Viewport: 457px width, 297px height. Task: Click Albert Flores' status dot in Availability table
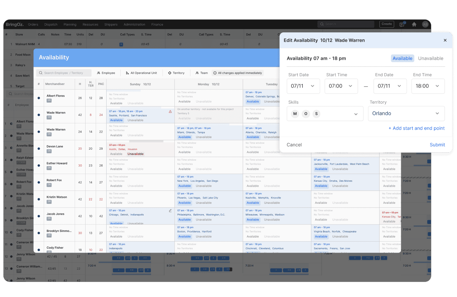point(39,98)
